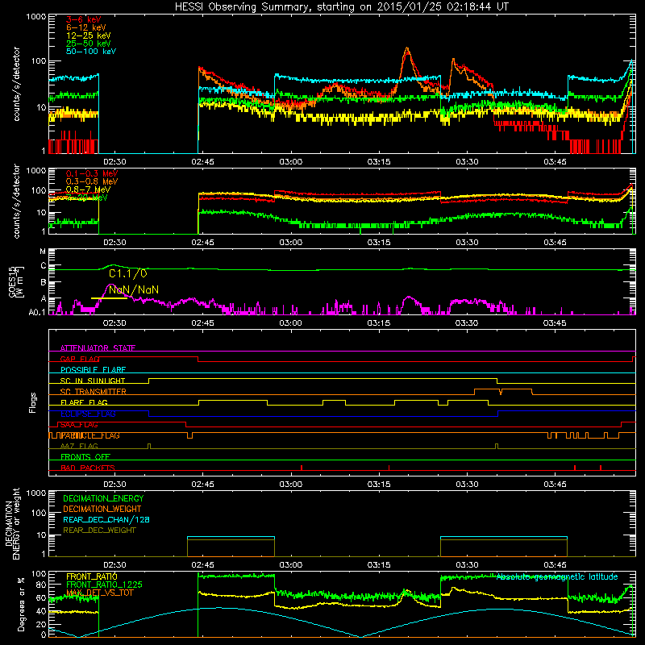Click the 0.3-0.8 MeV legend label
The height and width of the screenshot is (645, 645).
pyautogui.click(x=92, y=181)
